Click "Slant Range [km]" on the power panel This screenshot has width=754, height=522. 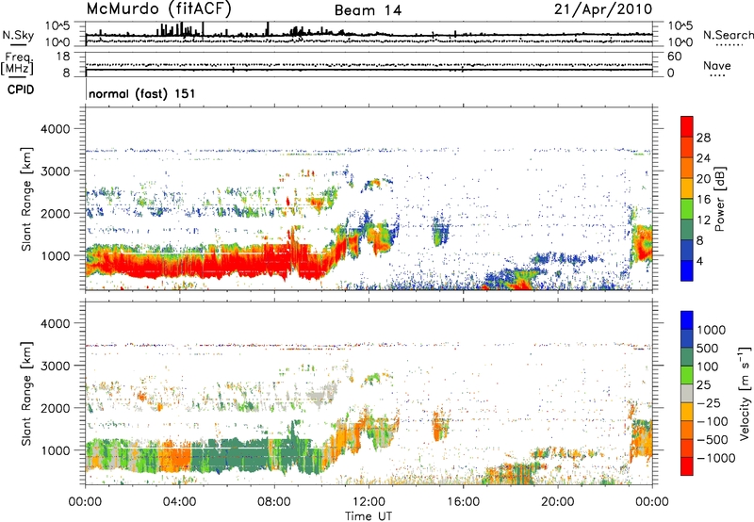coord(26,199)
